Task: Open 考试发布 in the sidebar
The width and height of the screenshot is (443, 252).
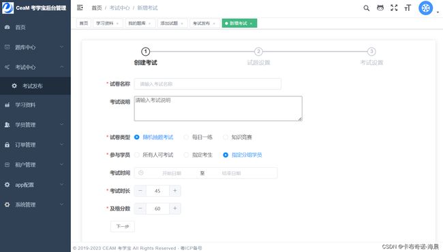Action: click(x=35, y=86)
